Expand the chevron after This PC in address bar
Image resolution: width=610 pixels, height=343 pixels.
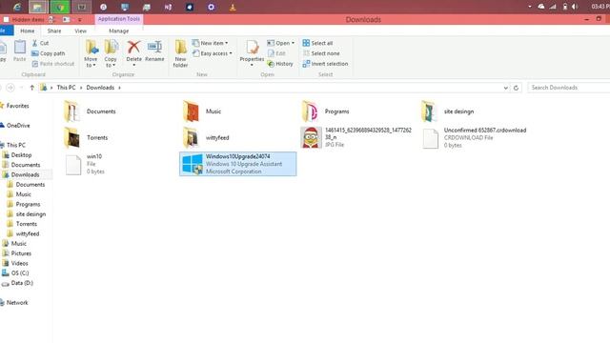pyautogui.click(x=81, y=88)
